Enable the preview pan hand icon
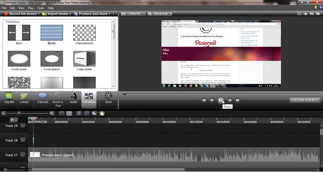Image resolution: width=323 pixels, height=172 pixels. tap(305, 14)
